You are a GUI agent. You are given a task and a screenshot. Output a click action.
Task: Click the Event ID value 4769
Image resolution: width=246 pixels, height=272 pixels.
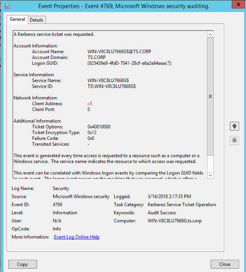coord(58,204)
